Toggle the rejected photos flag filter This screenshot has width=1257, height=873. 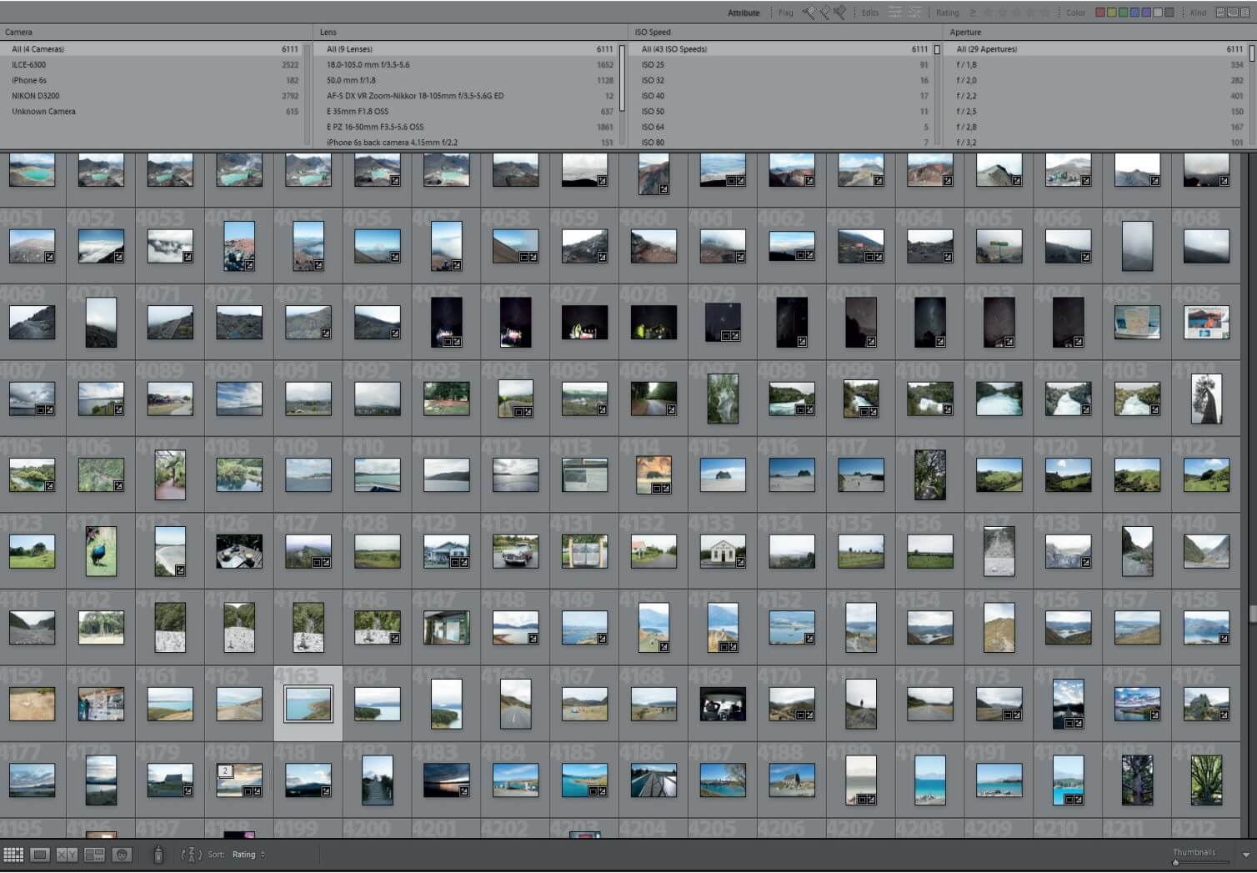(x=839, y=13)
